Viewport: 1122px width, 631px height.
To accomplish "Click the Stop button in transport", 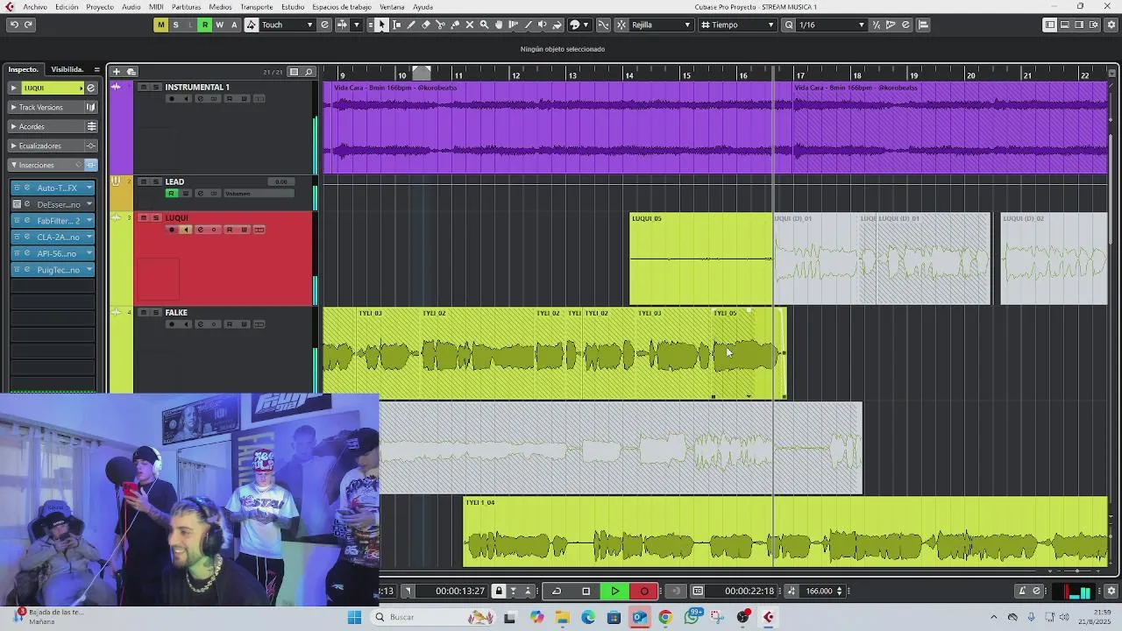I will tap(586, 591).
